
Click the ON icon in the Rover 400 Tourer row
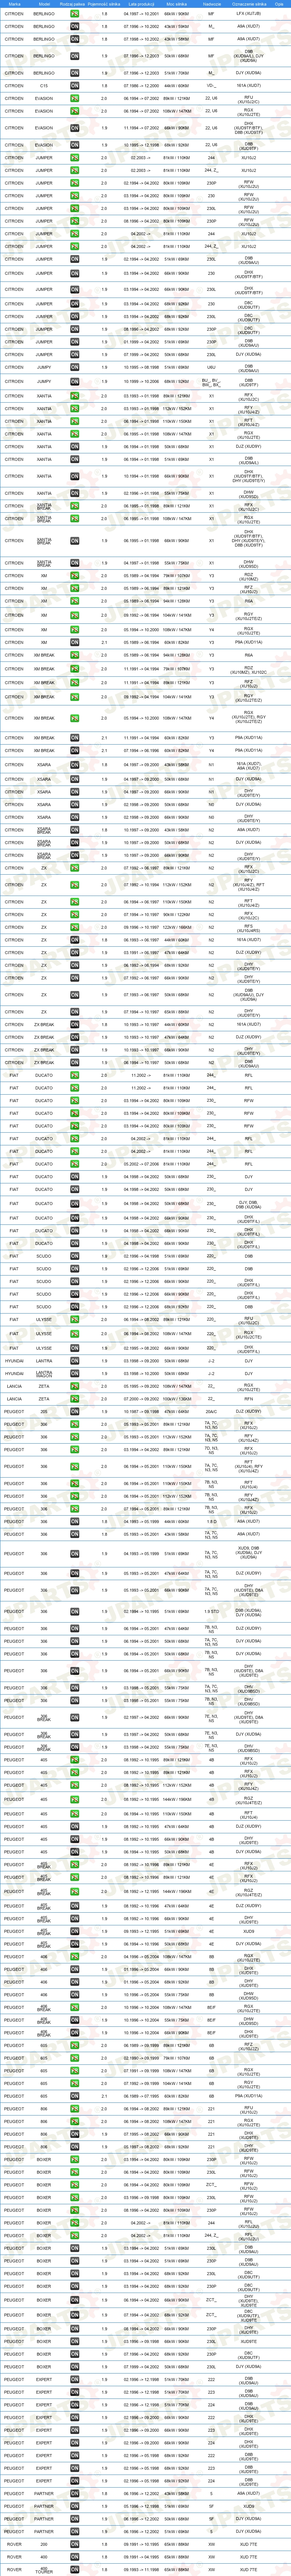click(x=75, y=2569)
